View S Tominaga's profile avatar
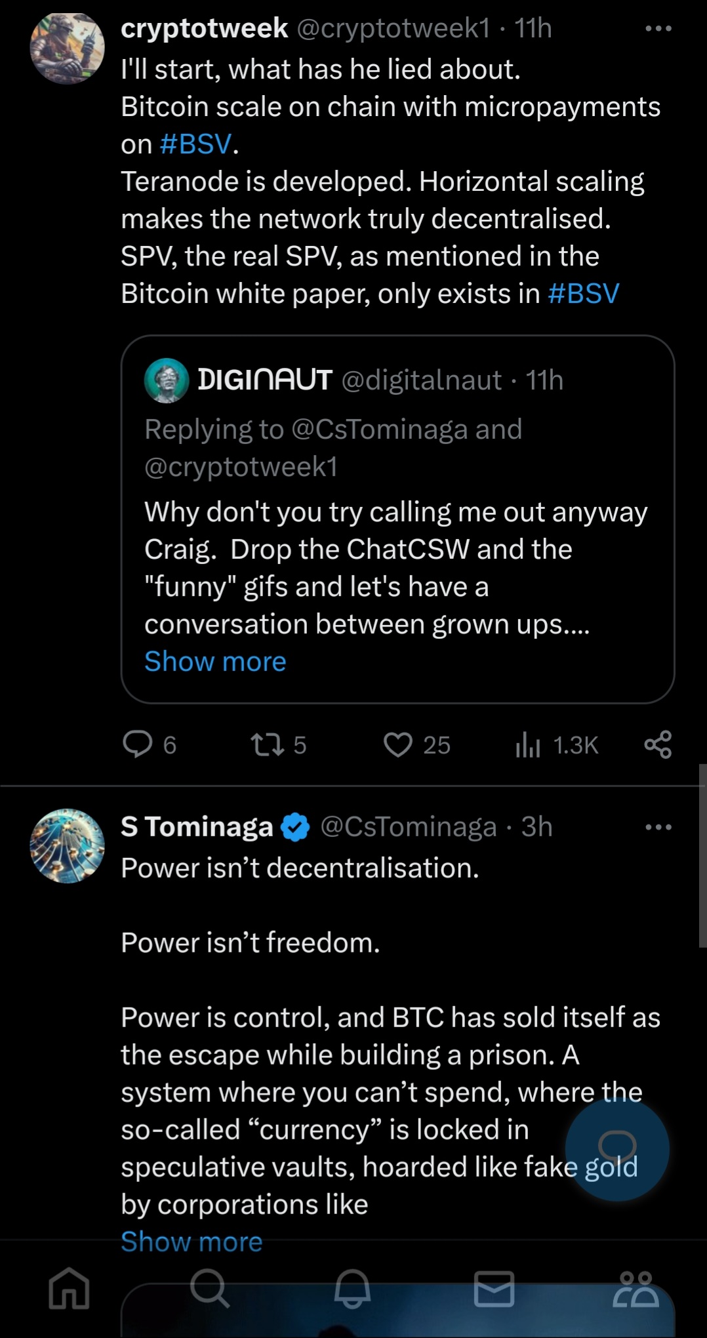The width and height of the screenshot is (707, 1338). click(x=68, y=845)
